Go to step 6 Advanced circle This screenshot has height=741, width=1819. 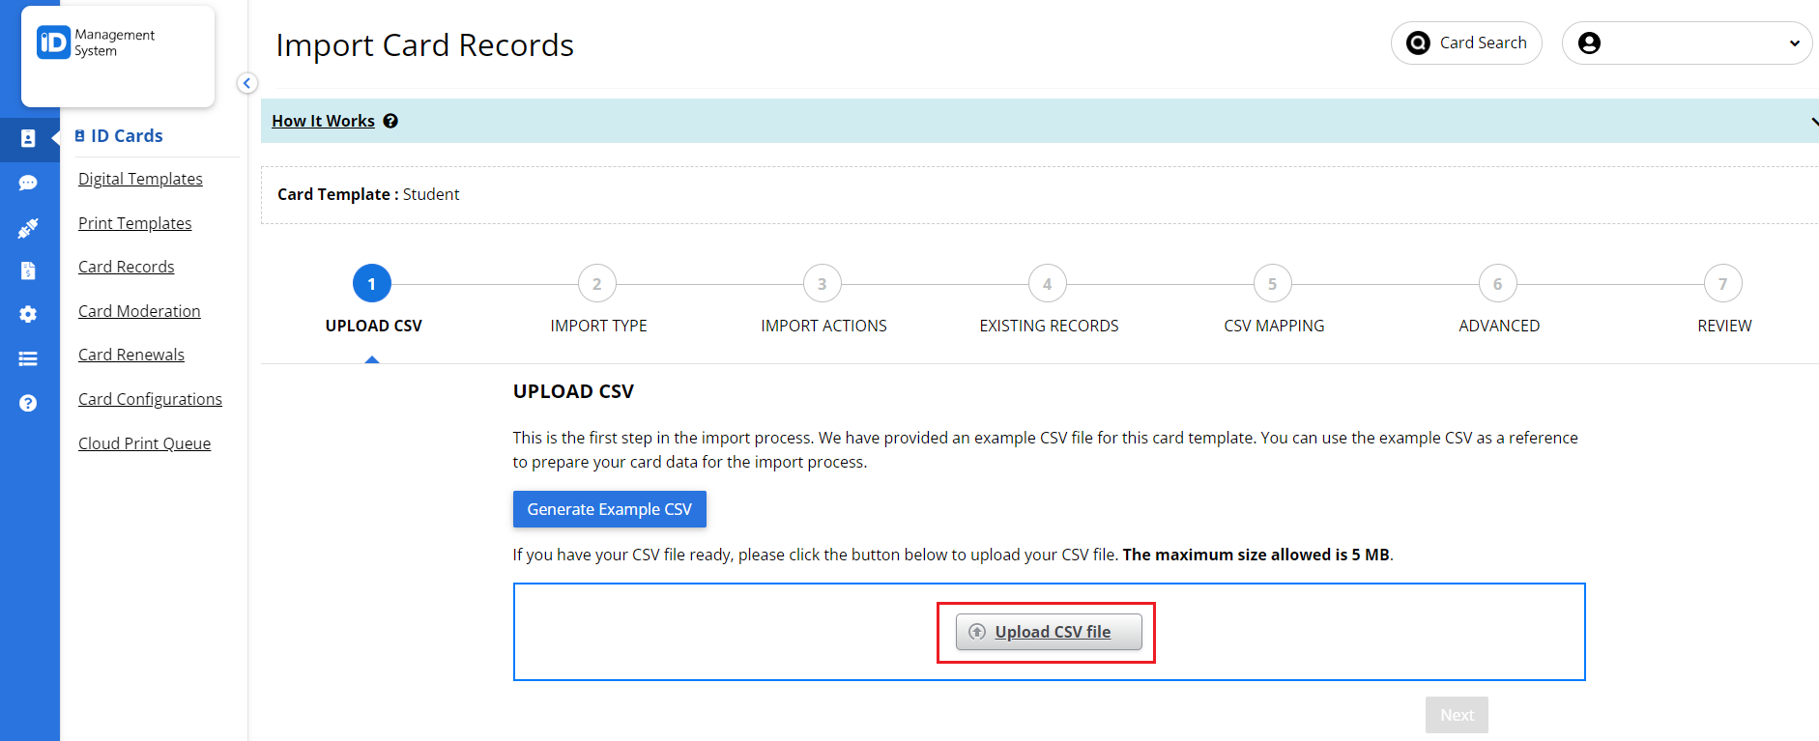tap(1498, 284)
